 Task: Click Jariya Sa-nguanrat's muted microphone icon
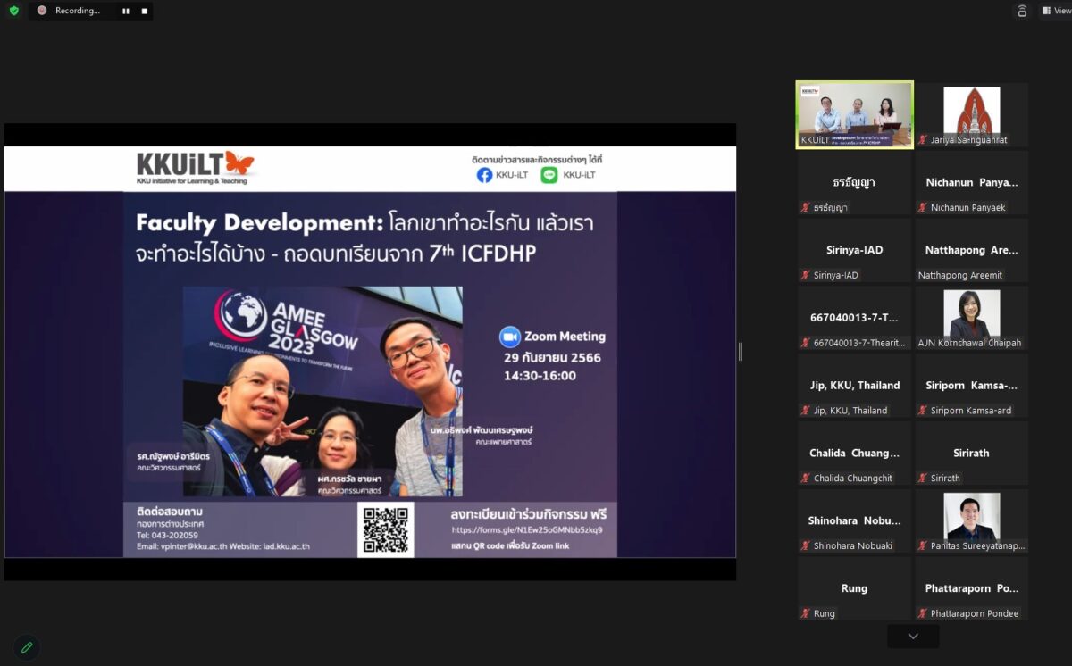(923, 140)
